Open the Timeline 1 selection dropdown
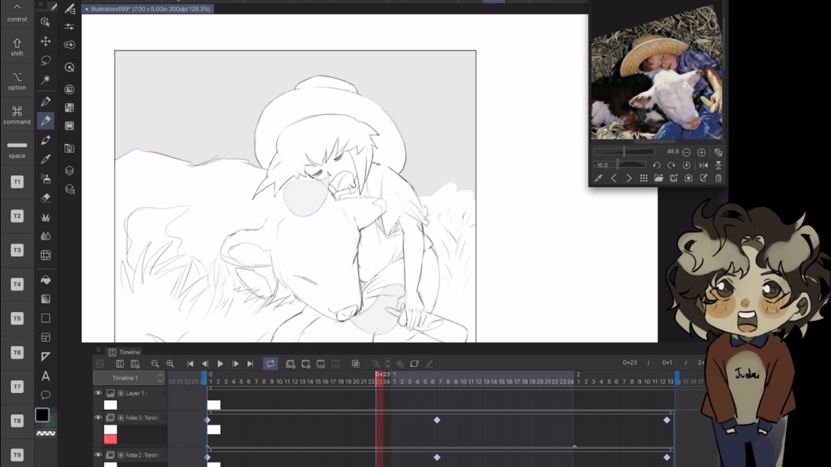The image size is (831, 467). point(129,377)
